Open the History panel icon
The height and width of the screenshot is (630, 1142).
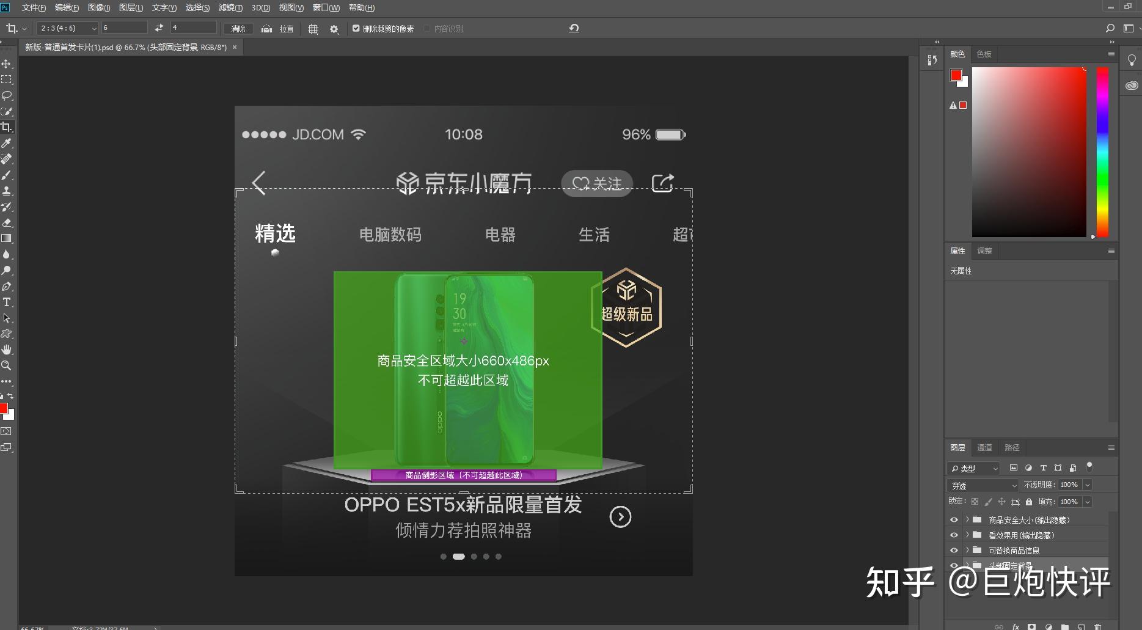[x=932, y=60]
